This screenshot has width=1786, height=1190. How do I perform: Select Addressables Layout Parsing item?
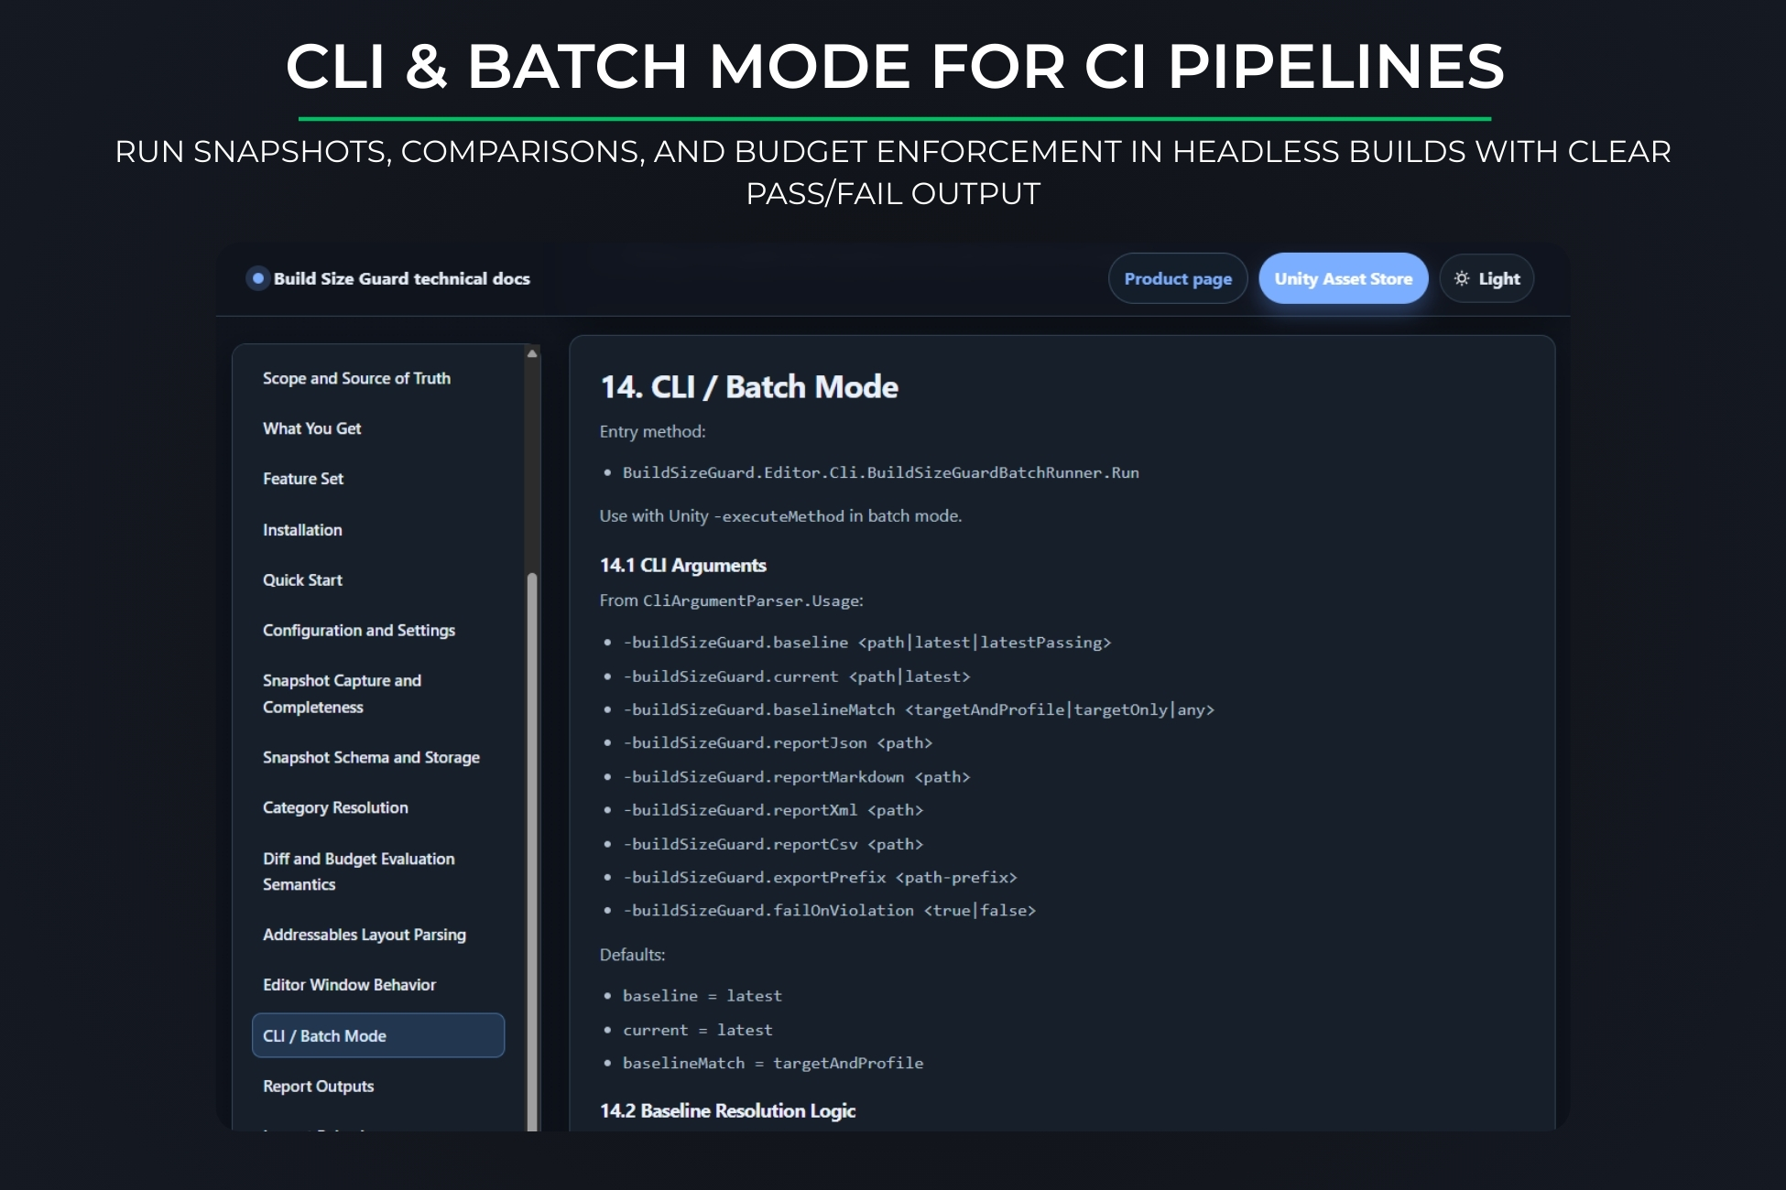[364, 935]
